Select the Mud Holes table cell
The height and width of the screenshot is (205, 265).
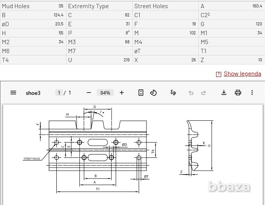[x=33, y=6]
